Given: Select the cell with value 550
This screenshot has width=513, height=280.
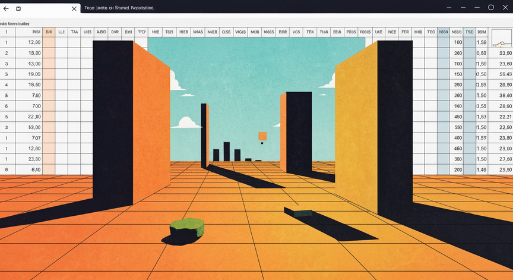Looking at the screenshot, I should (457, 127).
